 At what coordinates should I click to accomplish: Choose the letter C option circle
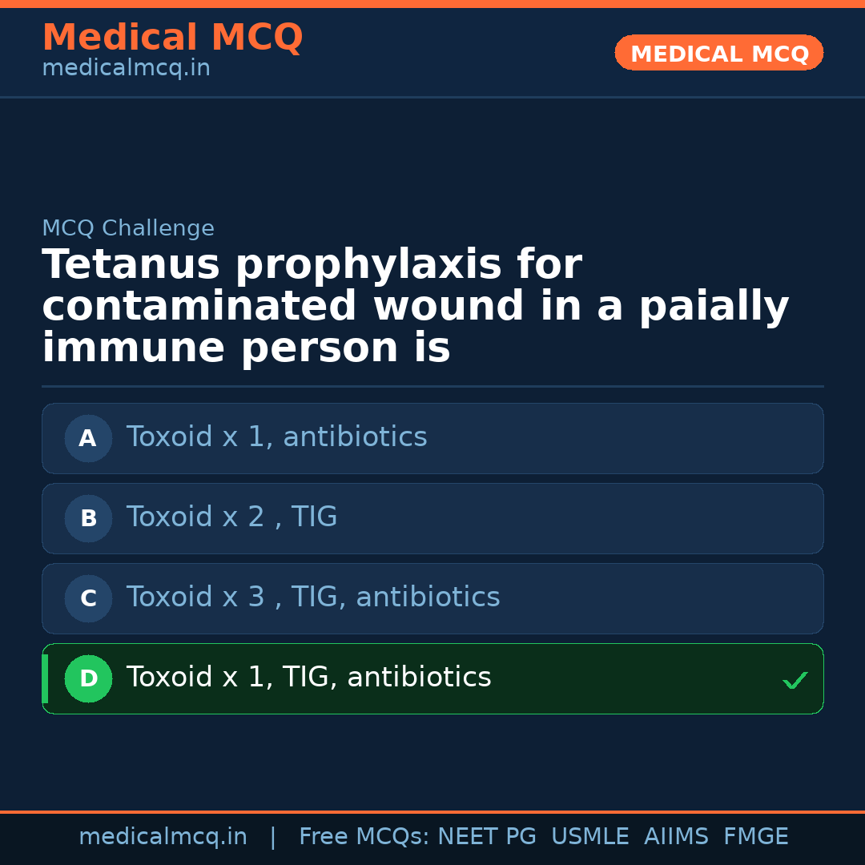point(88,598)
